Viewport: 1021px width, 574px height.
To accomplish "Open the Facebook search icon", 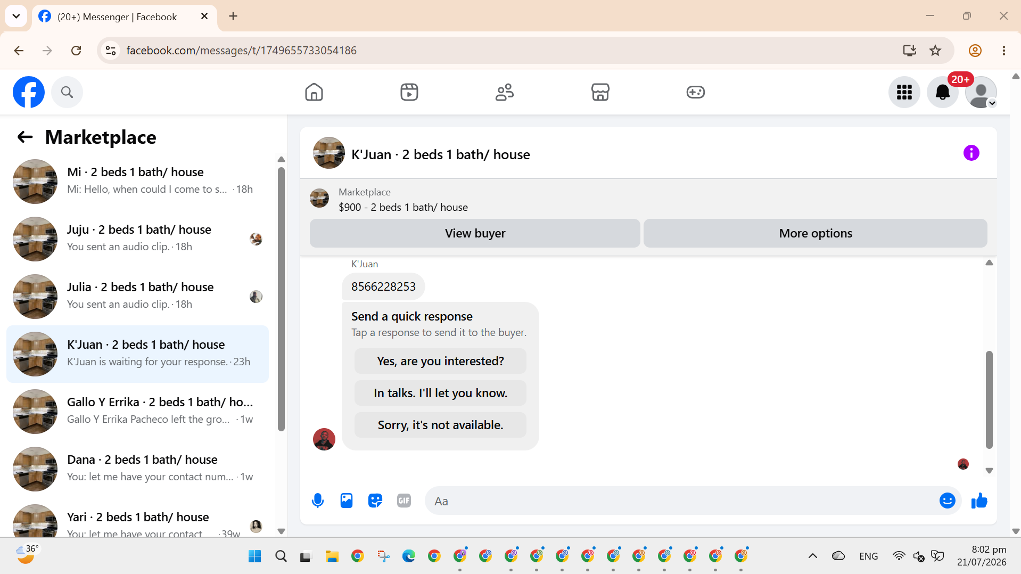I will point(67,92).
